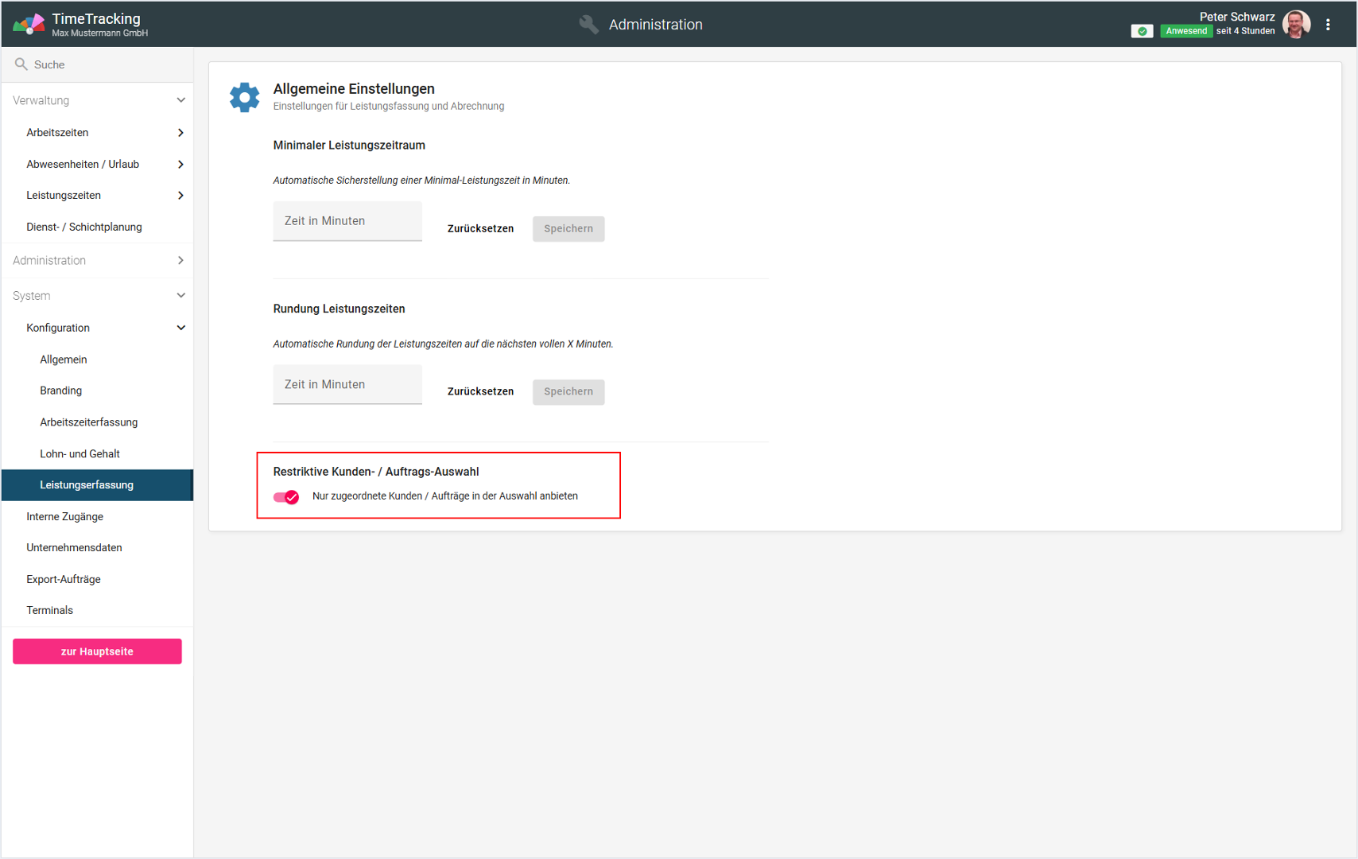The image size is (1358, 859).
Task: Click the green Anwesend status badge
Action: pos(1185,31)
